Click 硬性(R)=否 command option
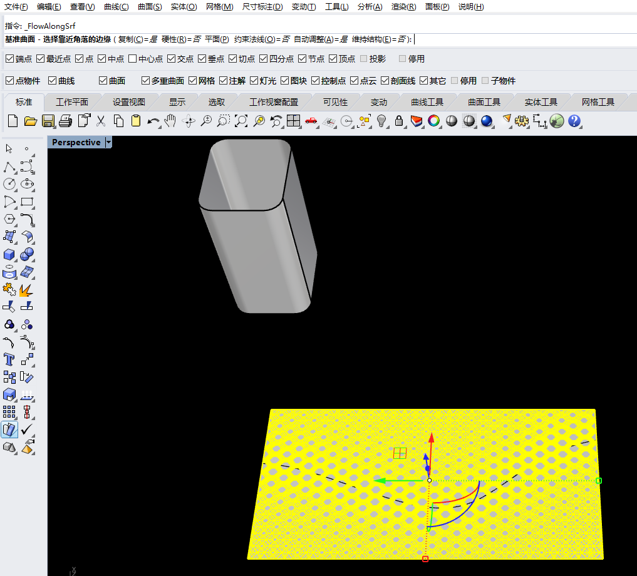Image resolution: width=637 pixels, height=576 pixels. point(181,39)
